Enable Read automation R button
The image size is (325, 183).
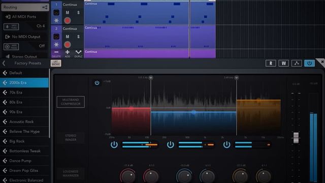tap(271, 63)
